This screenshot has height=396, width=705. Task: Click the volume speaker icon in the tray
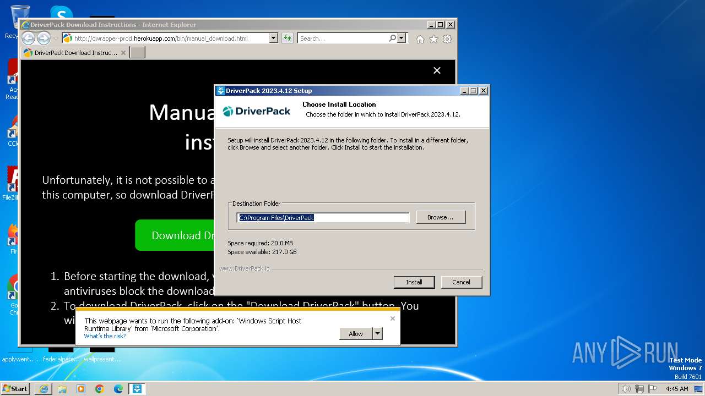[626, 389]
